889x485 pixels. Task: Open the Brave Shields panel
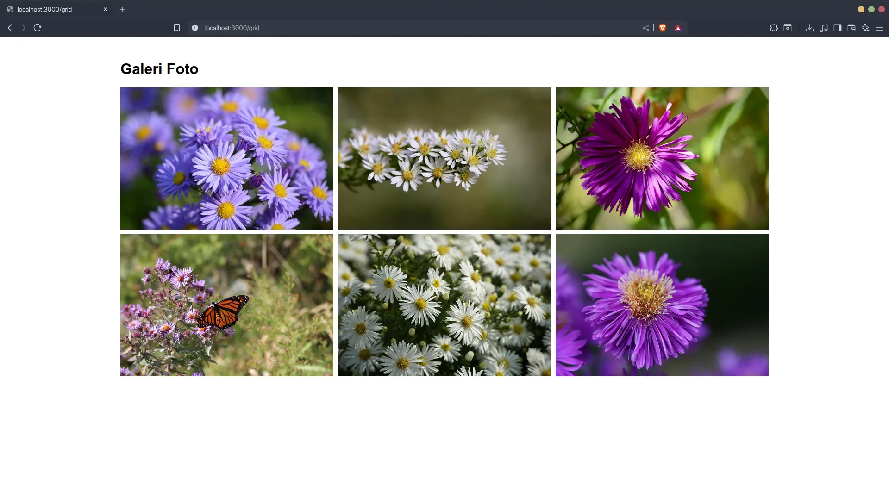pos(663,28)
